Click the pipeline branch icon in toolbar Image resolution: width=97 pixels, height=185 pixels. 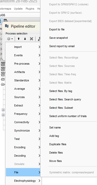(x=39, y=39)
